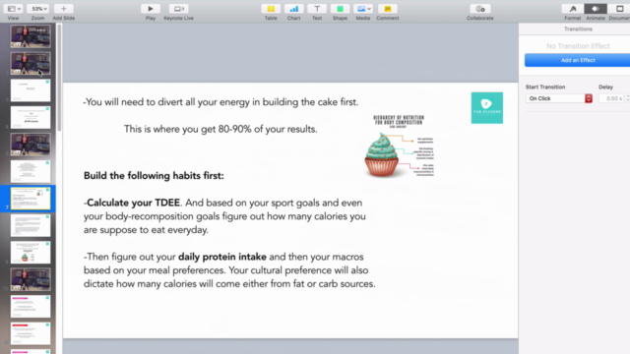The height and width of the screenshot is (354, 630).
Task: Select the cupcake hierarchy image
Action: tap(399, 147)
